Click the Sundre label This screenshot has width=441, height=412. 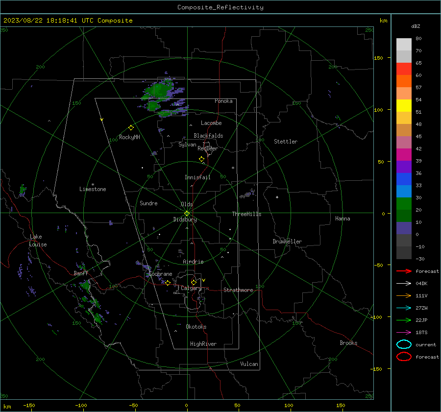pos(148,203)
